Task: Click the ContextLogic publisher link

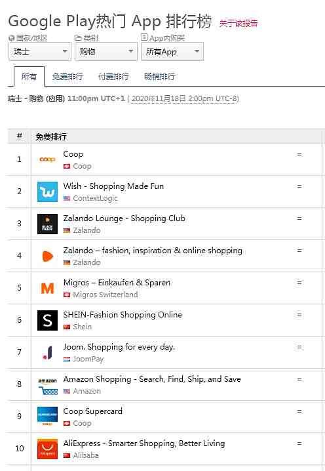Action: tap(96, 198)
